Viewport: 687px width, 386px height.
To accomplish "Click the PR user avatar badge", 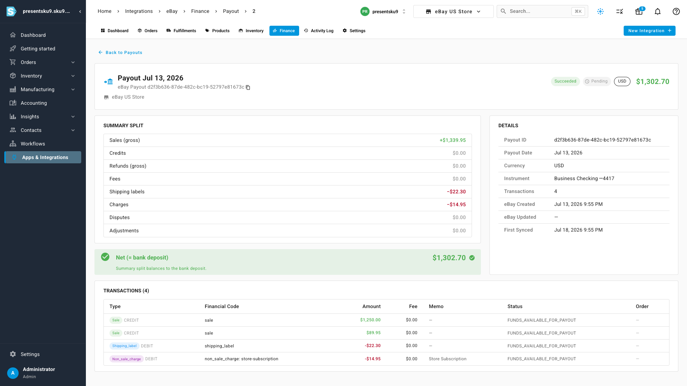I will [x=365, y=11].
